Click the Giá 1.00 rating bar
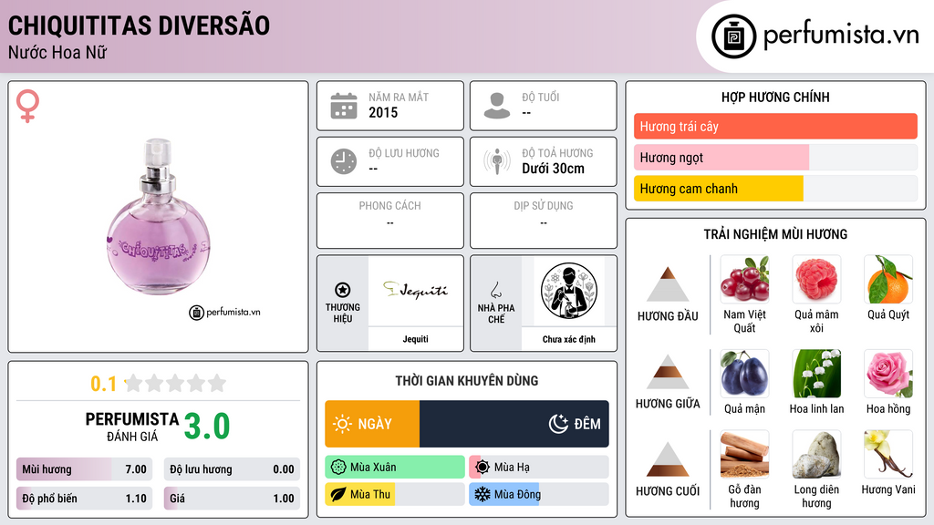Viewport: 934px width, 525px height. point(232,499)
